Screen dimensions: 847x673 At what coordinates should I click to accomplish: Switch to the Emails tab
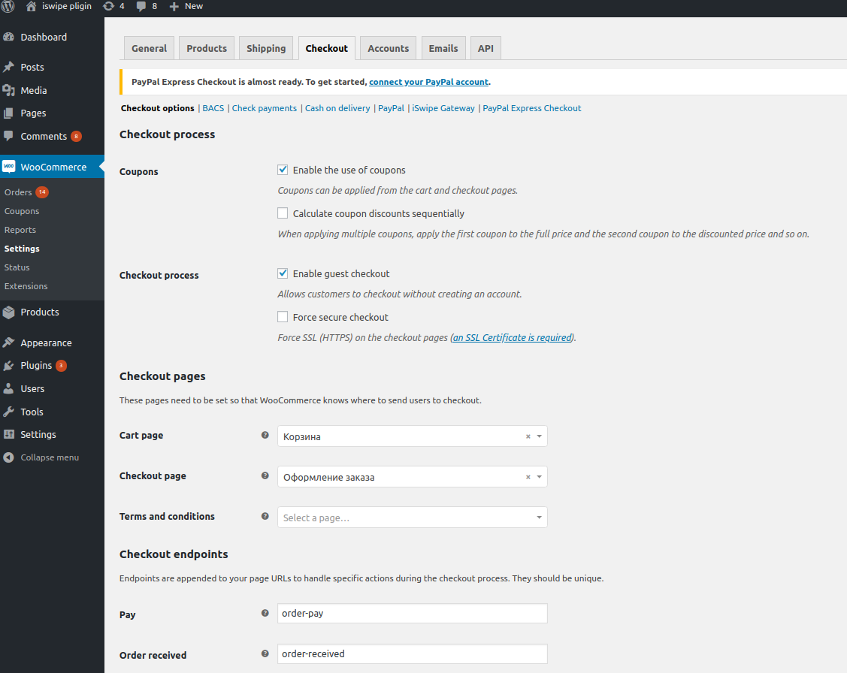click(443, 48)
